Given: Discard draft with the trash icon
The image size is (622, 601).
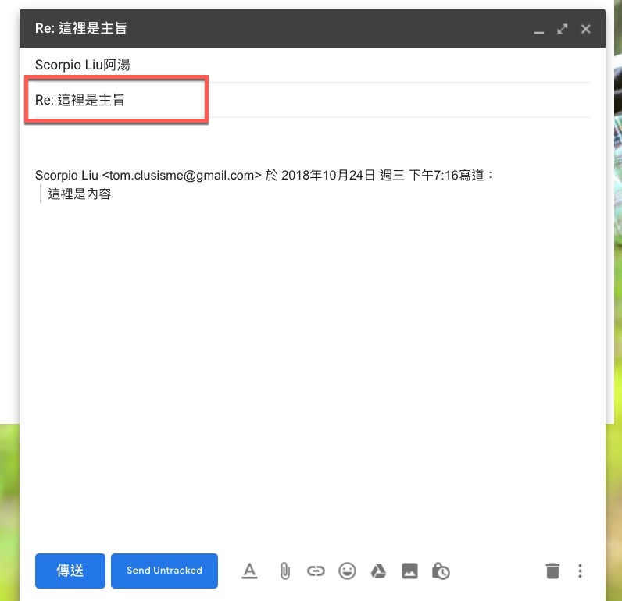Looking at the screenshot, I should pyautogui.click(x=552, y=571).
